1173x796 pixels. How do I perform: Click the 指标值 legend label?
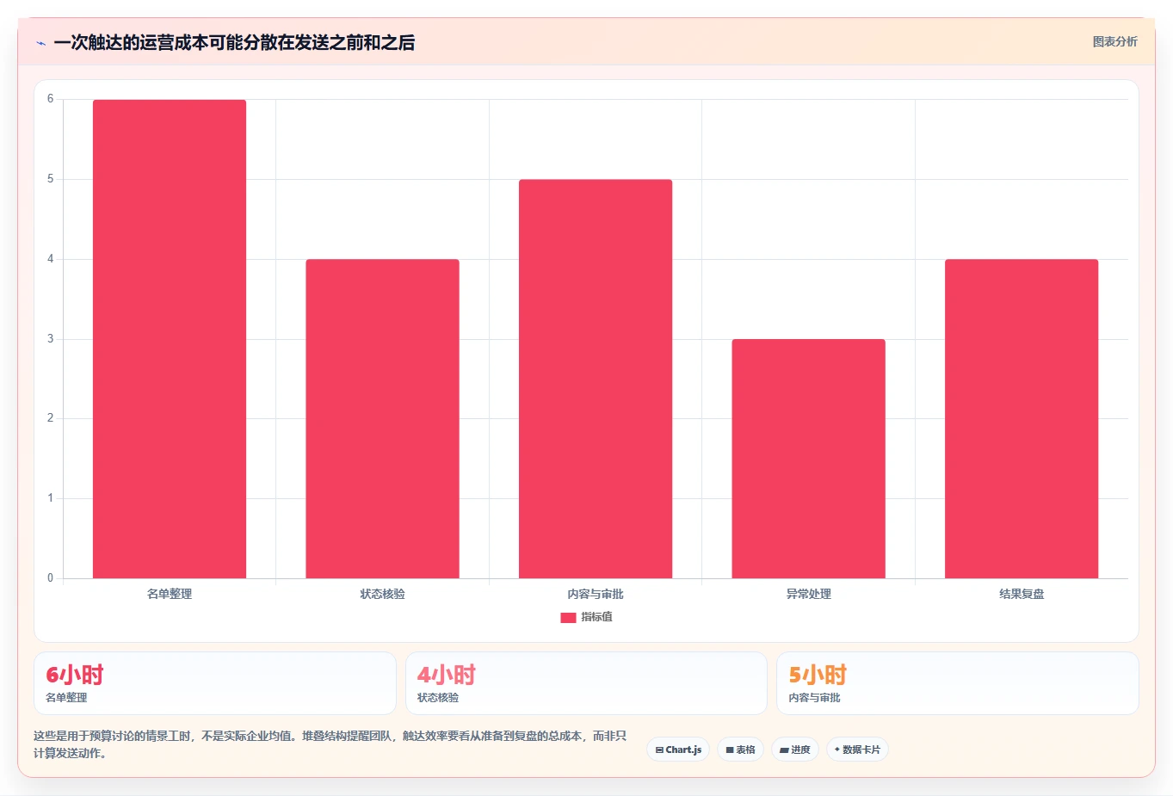click(x=596, y=617)
